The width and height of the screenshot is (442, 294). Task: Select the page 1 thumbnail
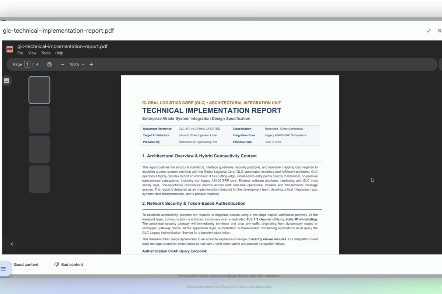39,90
